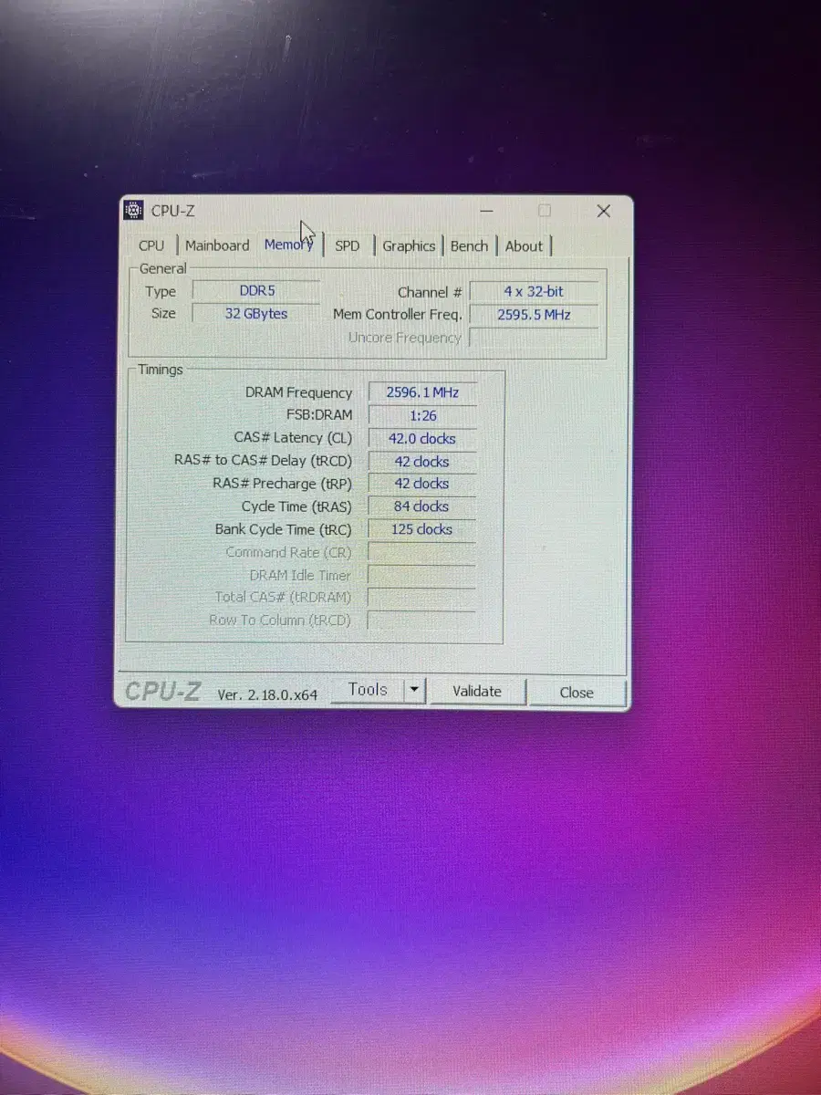Click the CPU-Z app icon in title bar

tap(133, 211)
